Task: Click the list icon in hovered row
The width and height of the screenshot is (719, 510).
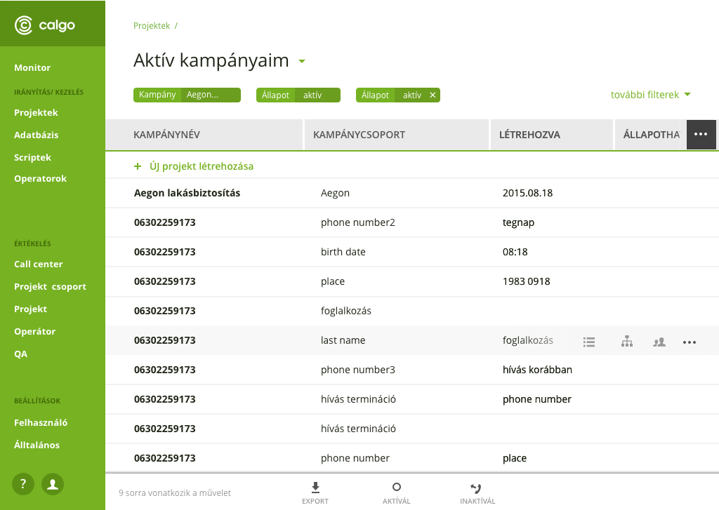Action: (x=589, y=342)
